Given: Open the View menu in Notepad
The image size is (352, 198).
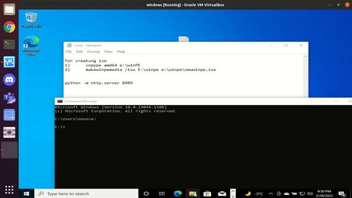Looking at the screenshot, I should [108, 51].
